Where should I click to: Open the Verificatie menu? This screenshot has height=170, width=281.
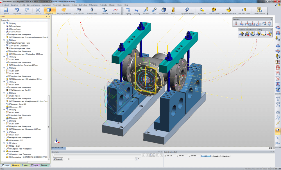click(103, 5)
